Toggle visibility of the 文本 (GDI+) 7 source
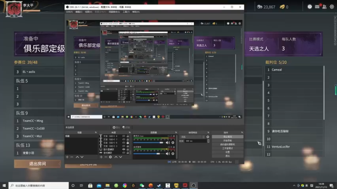337x189 pixels. coord(124,139)
